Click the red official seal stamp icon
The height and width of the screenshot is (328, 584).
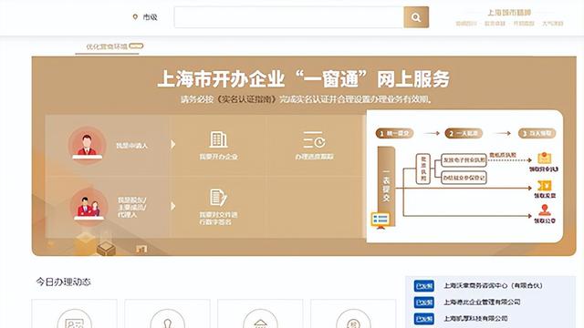point(545,210)
